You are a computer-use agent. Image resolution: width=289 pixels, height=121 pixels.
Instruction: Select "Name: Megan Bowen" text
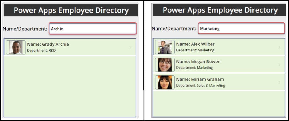pos(198,62)
